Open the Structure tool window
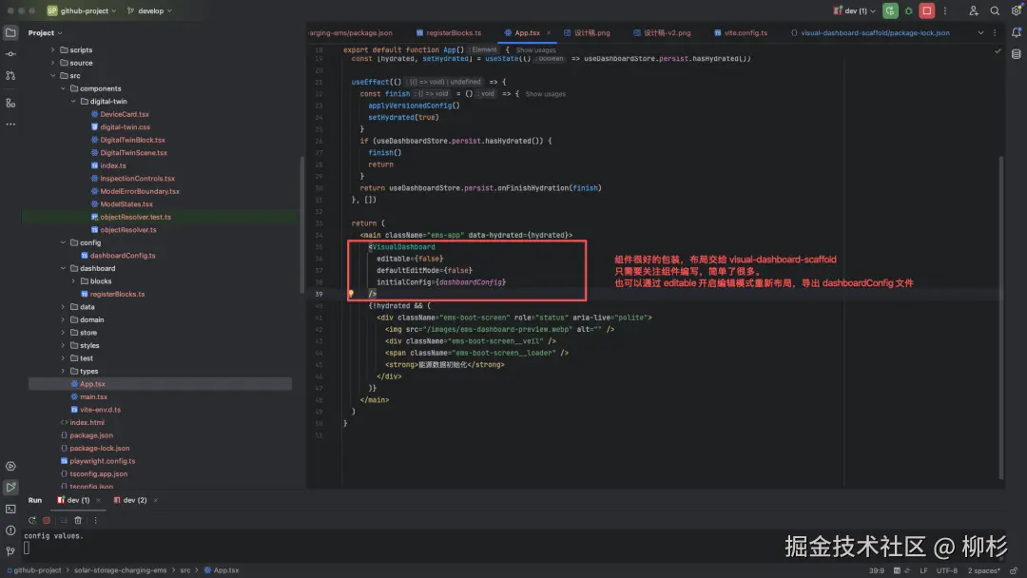Viewport: 1027px width, 578px height. (10, 103)
